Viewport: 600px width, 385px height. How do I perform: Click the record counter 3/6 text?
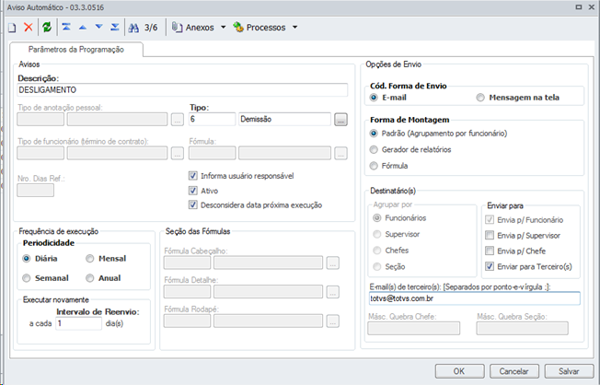151,28
